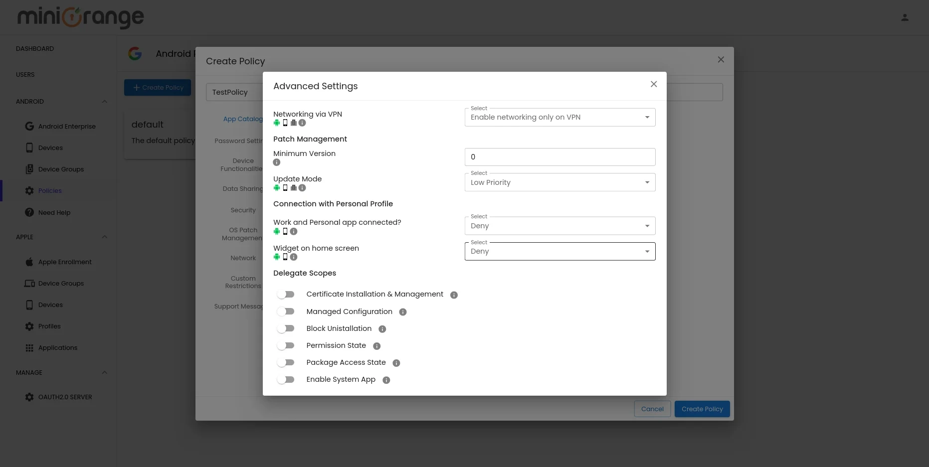Screen dimensions: 929x467
Task: Click the Minimum Version input field
Action: [559, 156]
